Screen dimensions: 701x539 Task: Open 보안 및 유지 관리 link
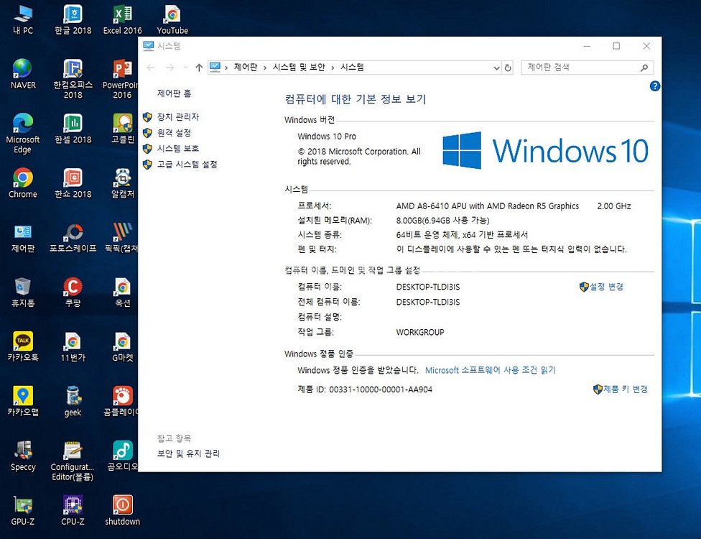point(188,453)
